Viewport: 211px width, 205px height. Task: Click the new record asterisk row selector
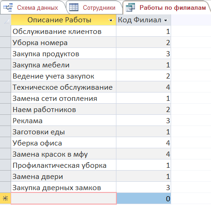pos(6,198)
